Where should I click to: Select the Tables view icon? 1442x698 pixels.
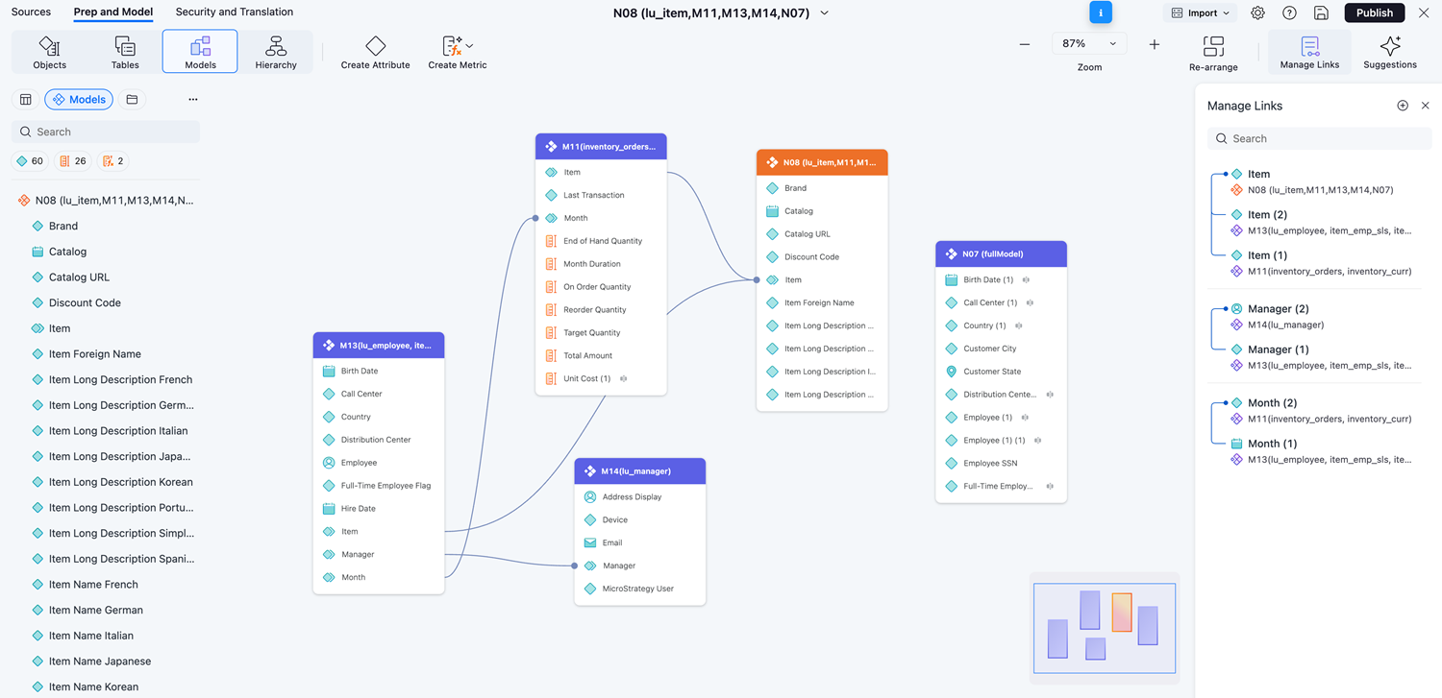(125, 46)
